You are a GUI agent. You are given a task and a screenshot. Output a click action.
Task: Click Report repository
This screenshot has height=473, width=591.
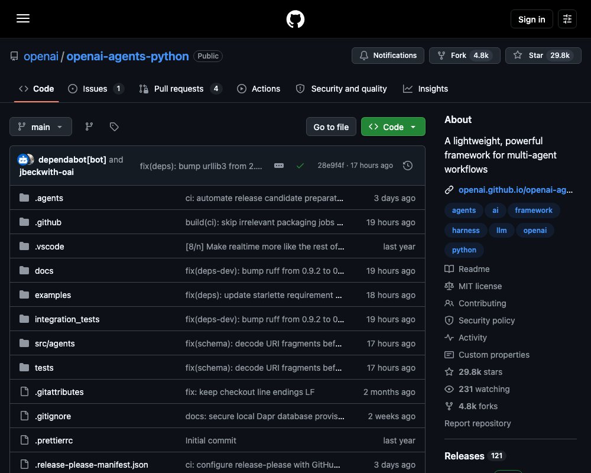pos(478,423)
